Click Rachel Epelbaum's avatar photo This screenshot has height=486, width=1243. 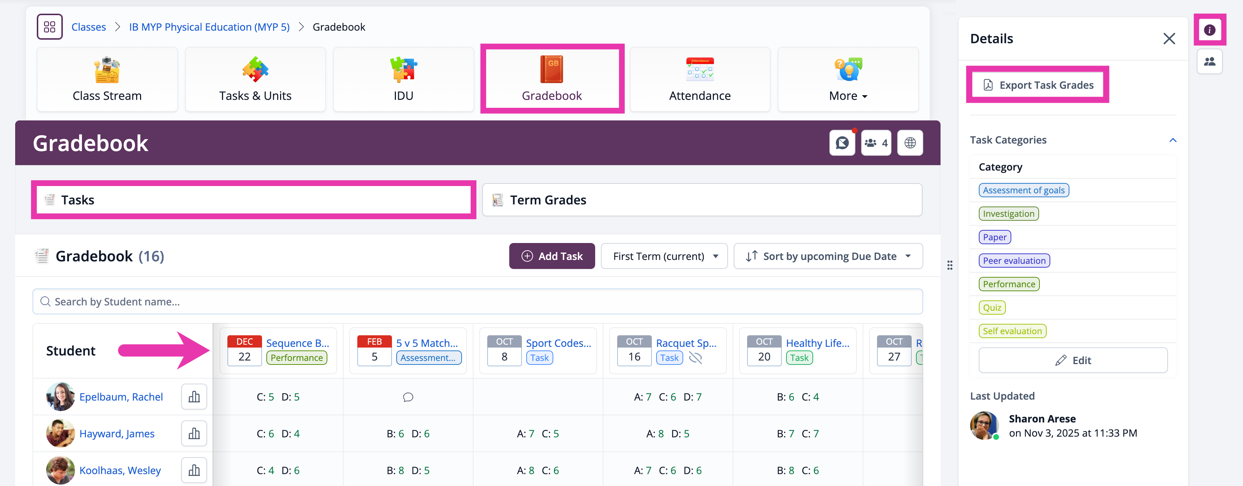(60, 397)
